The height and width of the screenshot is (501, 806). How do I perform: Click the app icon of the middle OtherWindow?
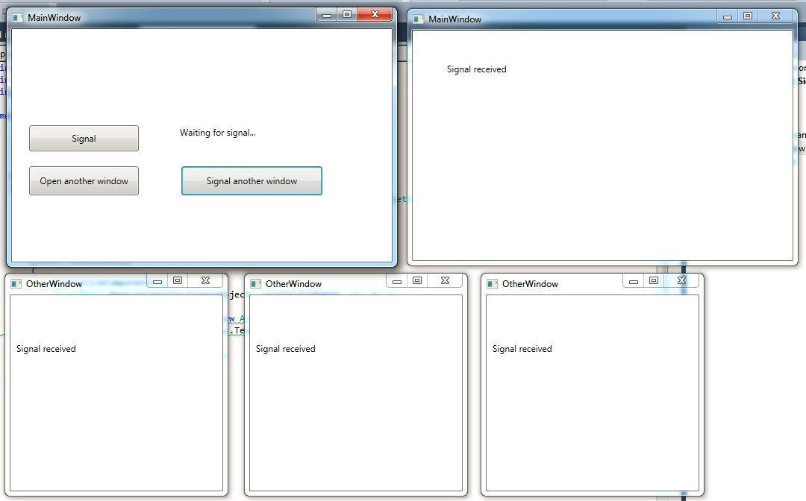point(254,283)
